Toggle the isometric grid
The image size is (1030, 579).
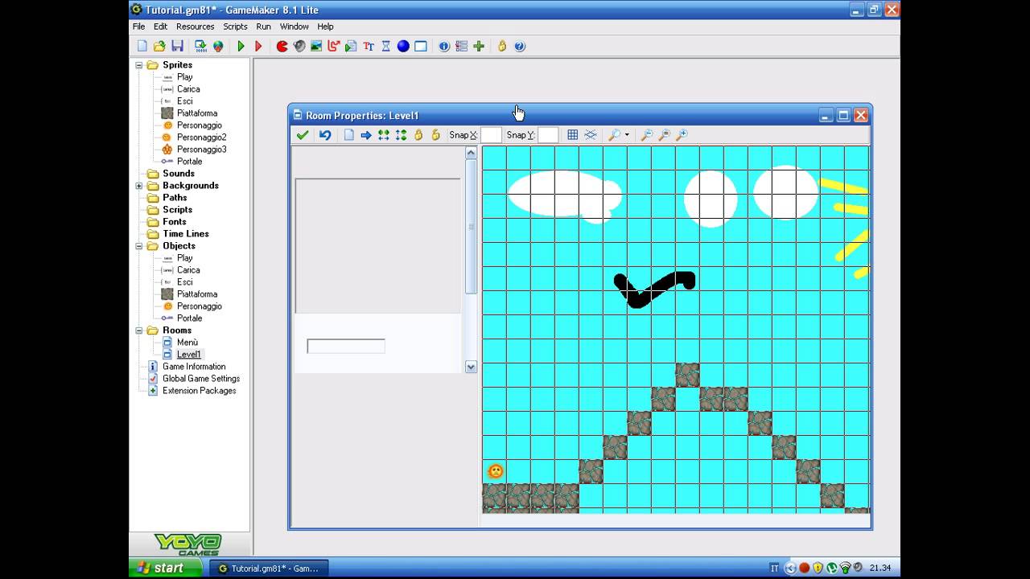[x=590, y=135]
